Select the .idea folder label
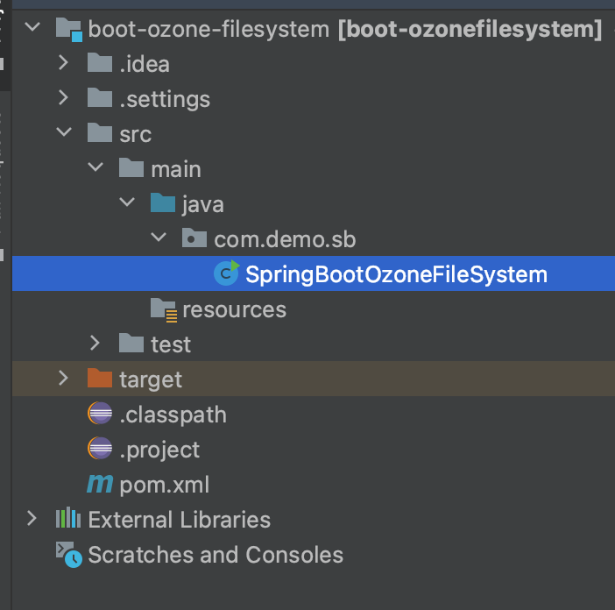The height and width of the screenshot is (610, 615). coord(145,64)
